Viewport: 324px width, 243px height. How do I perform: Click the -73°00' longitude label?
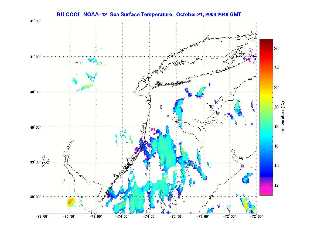click(203, 216)
